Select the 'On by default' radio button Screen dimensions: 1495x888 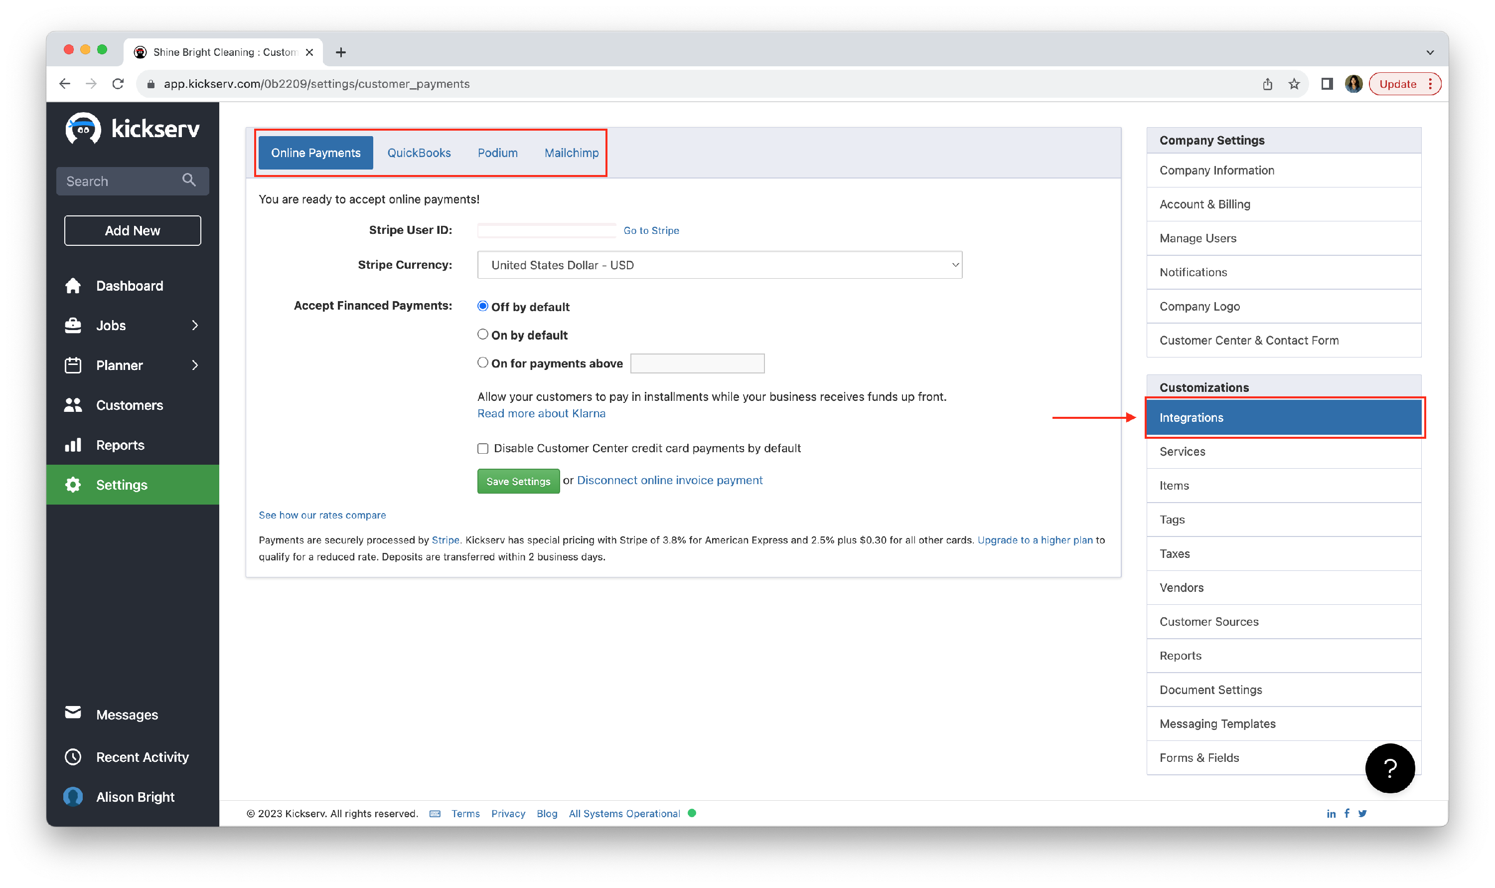click(x=482, y=335)
